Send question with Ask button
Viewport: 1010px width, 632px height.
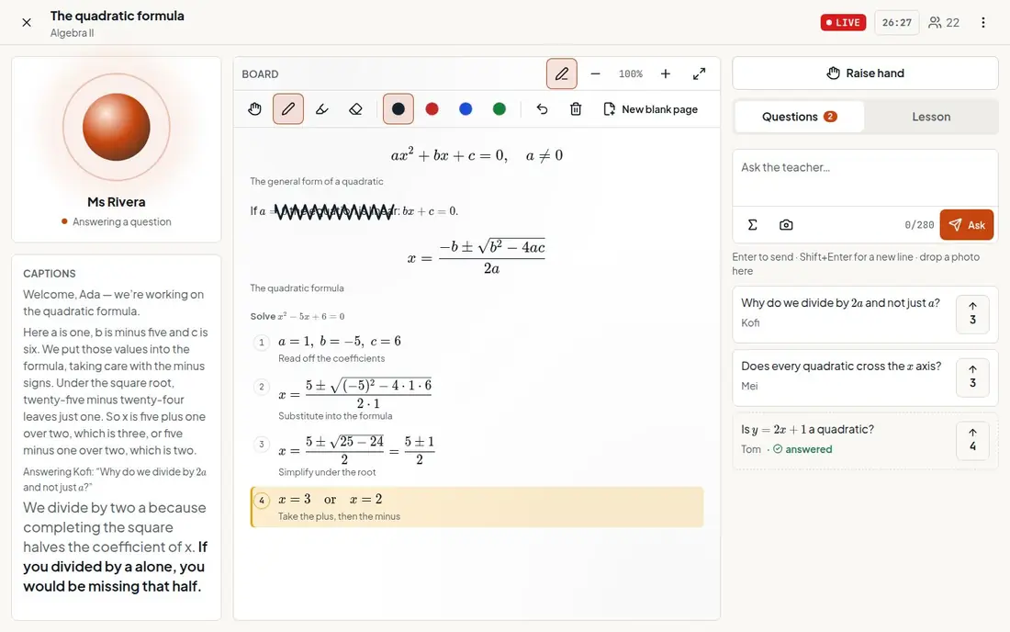966,225
